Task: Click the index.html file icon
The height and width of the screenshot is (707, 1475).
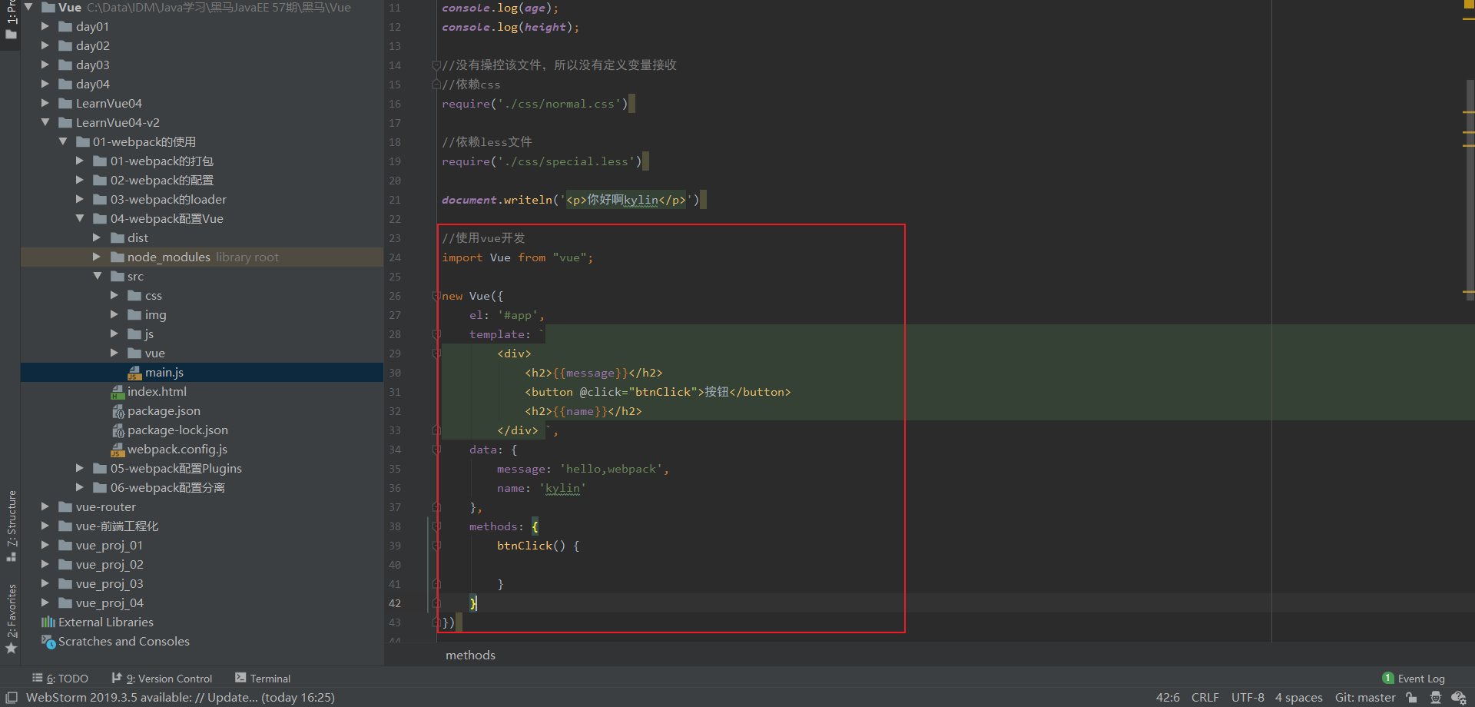Action: pyautogui.click(x=118, y=392)
